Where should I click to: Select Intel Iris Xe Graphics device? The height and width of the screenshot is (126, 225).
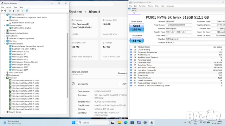tap(22, 28)
